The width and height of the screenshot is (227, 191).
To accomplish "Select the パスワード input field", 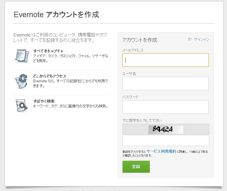I will pos(165,107).
